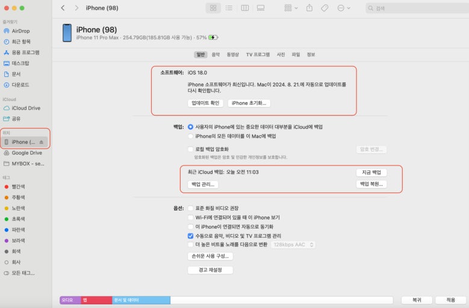Viewport: 469px width, 308px height.
Task: Switch to the 음악 tab
Action: (x=216, y=54)
